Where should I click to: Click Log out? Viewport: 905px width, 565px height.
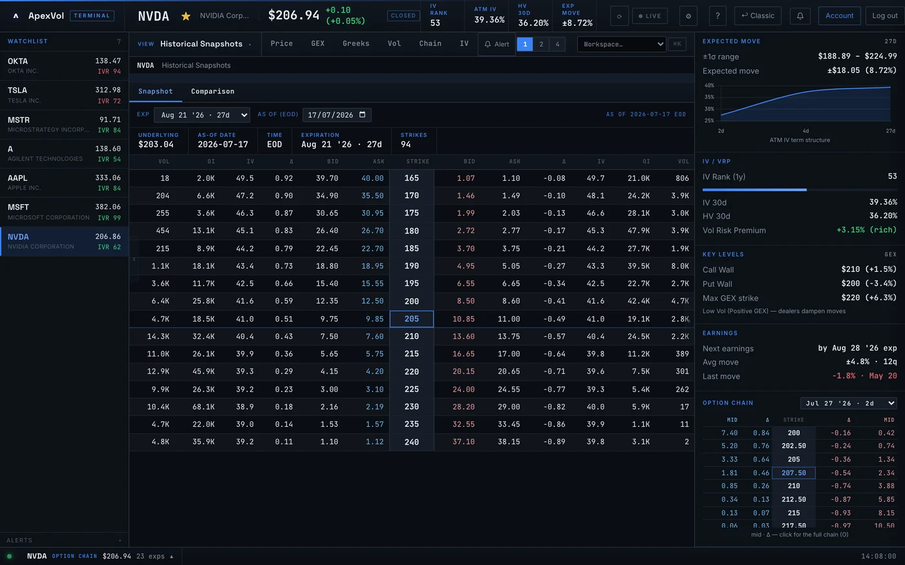[885, 16]
